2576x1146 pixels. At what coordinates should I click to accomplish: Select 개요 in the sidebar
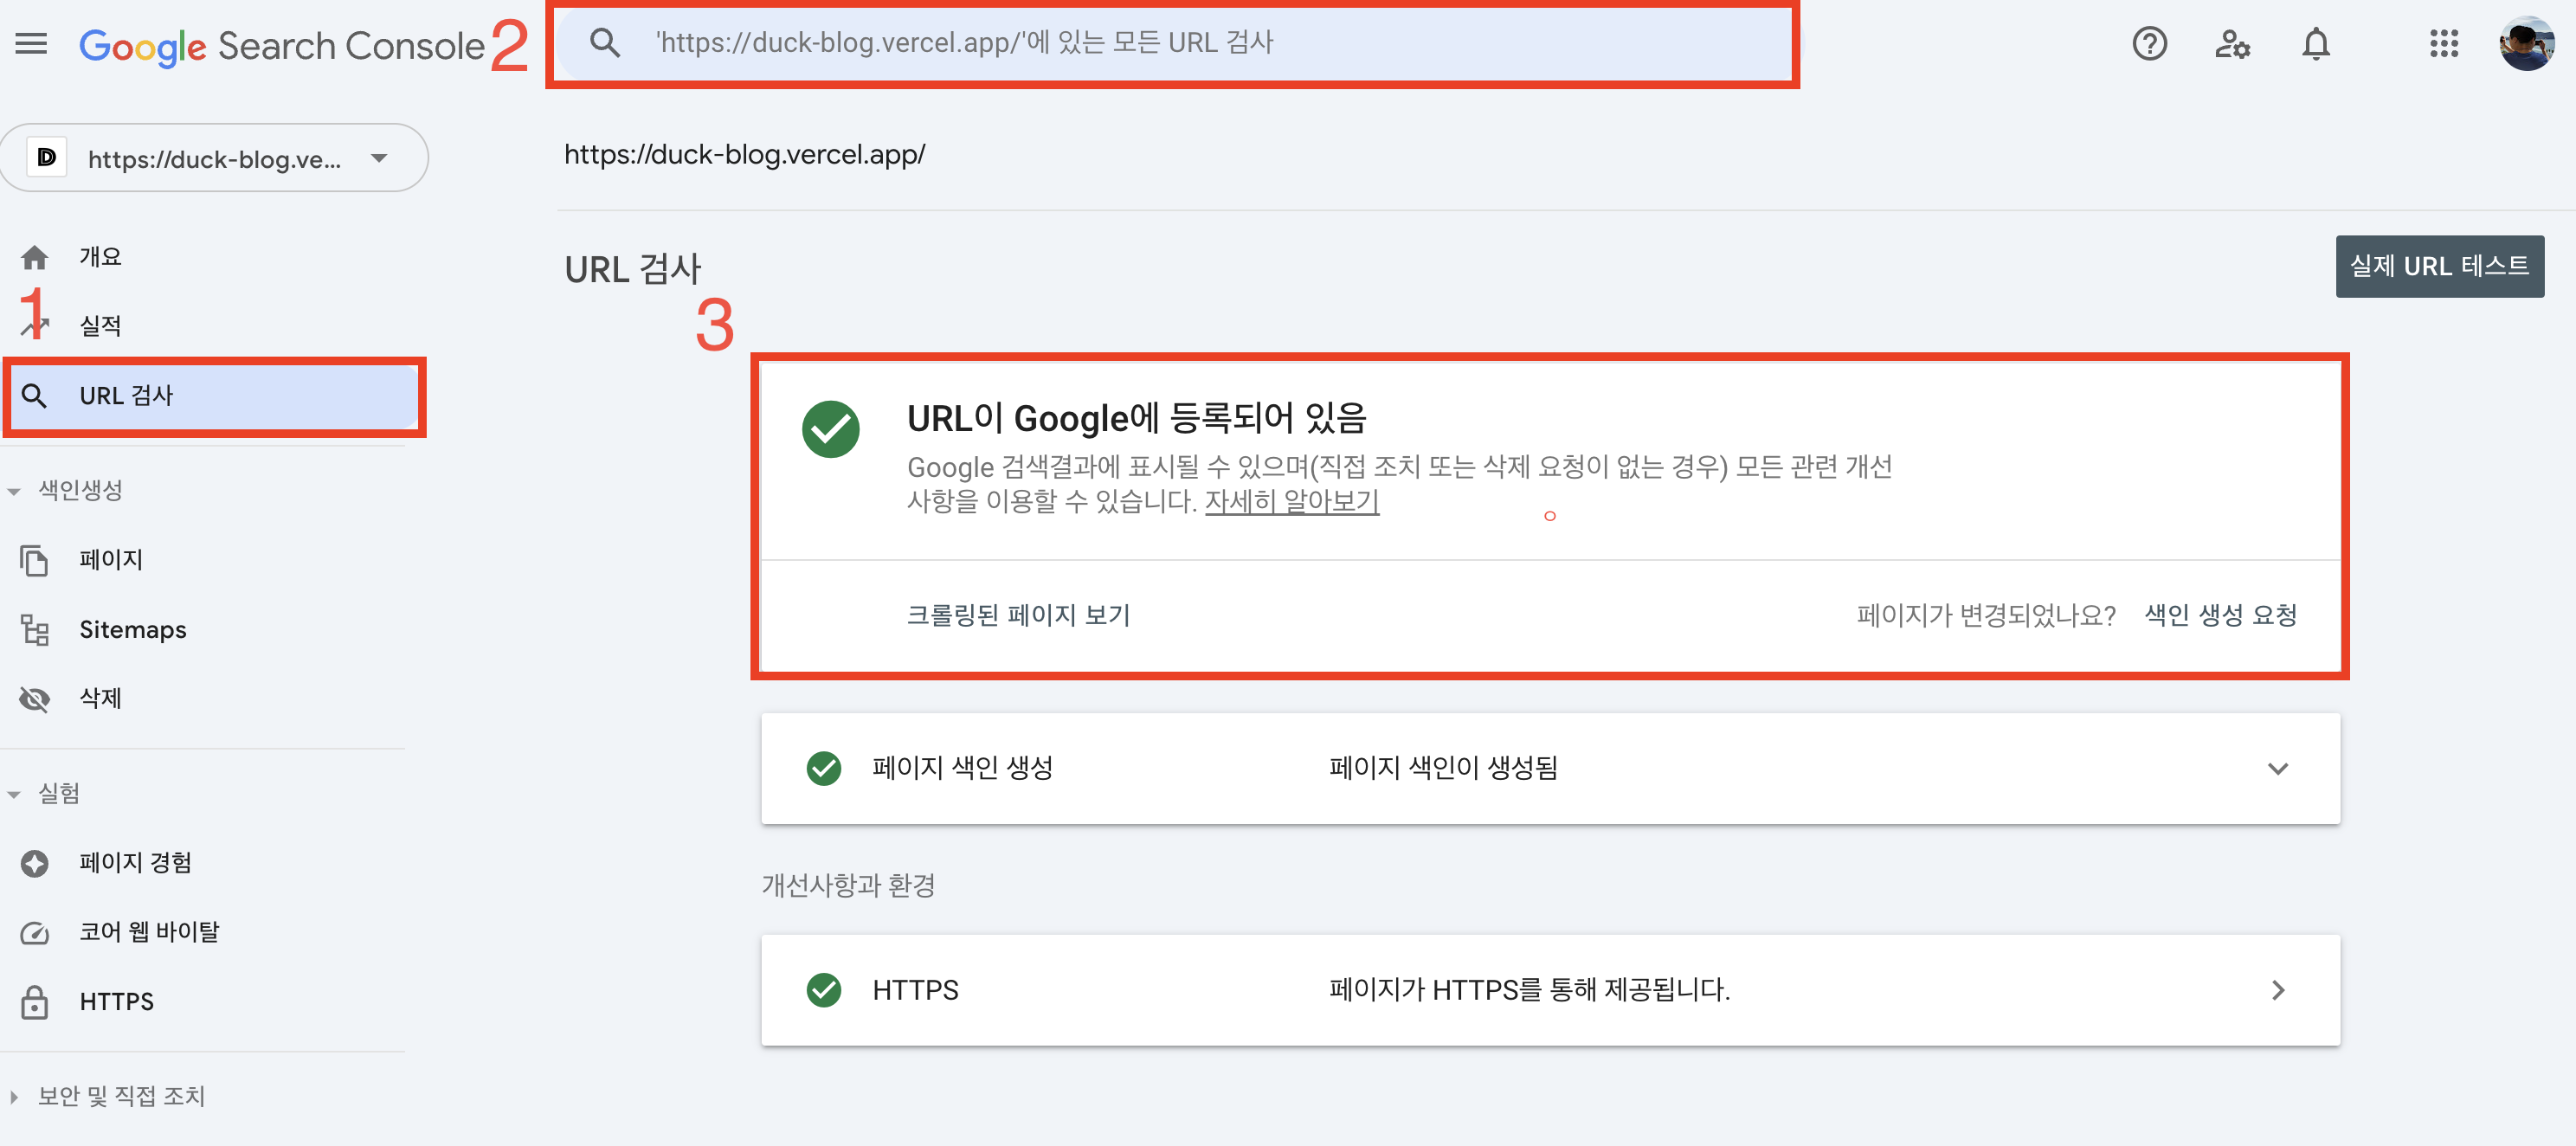(x=100, y=257)
